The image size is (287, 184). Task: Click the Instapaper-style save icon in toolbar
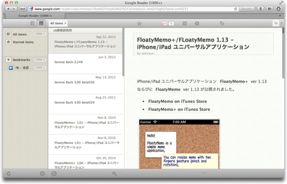click(x=184, y=23)
